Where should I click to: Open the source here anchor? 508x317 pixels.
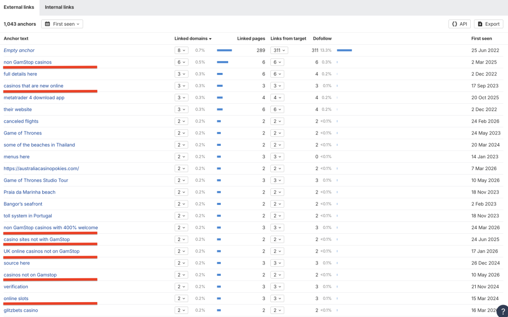pyautogui.click(x=16, y=263)
